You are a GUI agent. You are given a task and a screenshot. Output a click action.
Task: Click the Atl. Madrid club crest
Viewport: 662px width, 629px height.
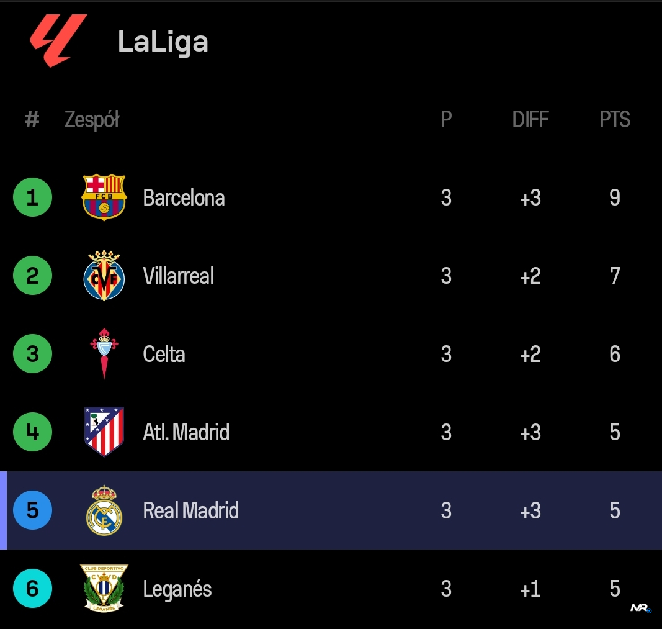tap(104, 432)
